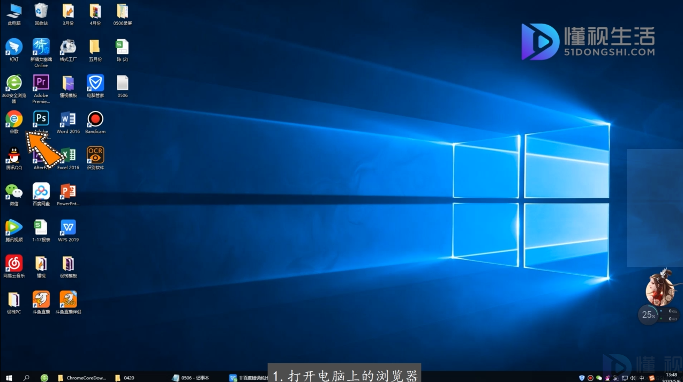Select the 格式工厂 shortcut
The height and width of the screenshot is (382, 683).
click(68, 50)
